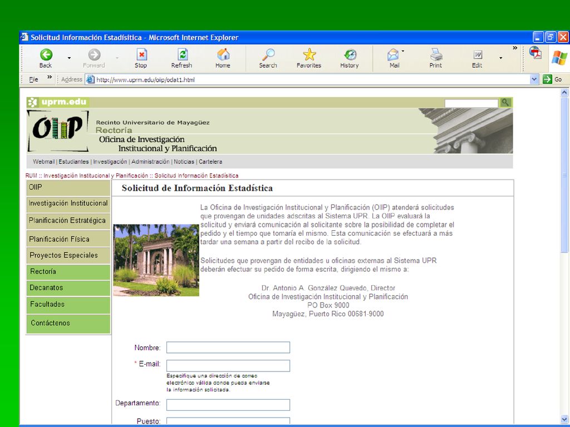Open Facultades sidebar item
570x427 pixels.
coord(68,305)
